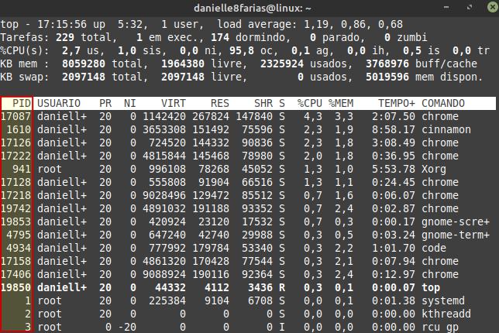Image resolution: width=499 pixels, height=333 pixels.
Task: Select the code process with PID 4934
Action: 434,248
